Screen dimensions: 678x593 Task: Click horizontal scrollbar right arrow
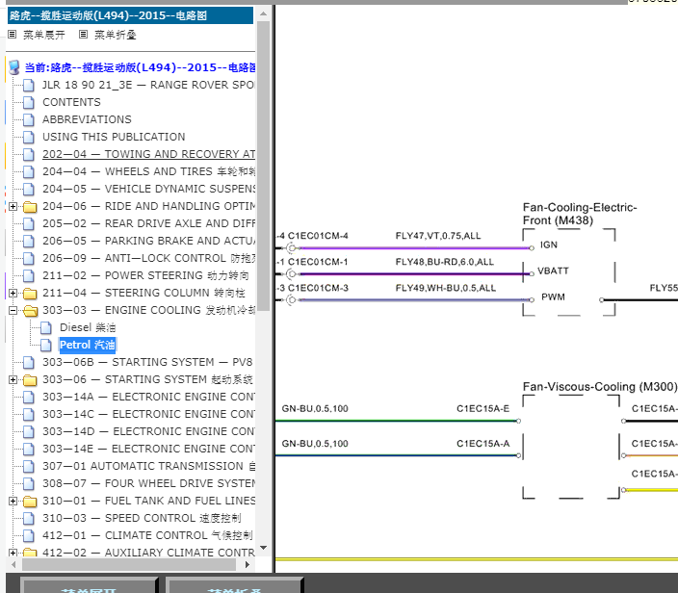coord(248,564)
